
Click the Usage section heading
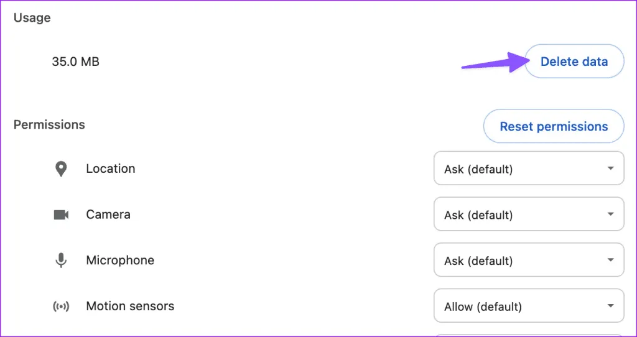pos(32,17)
